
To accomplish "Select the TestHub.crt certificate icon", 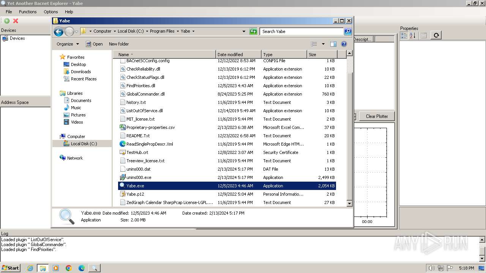I will tap(122, 152).
